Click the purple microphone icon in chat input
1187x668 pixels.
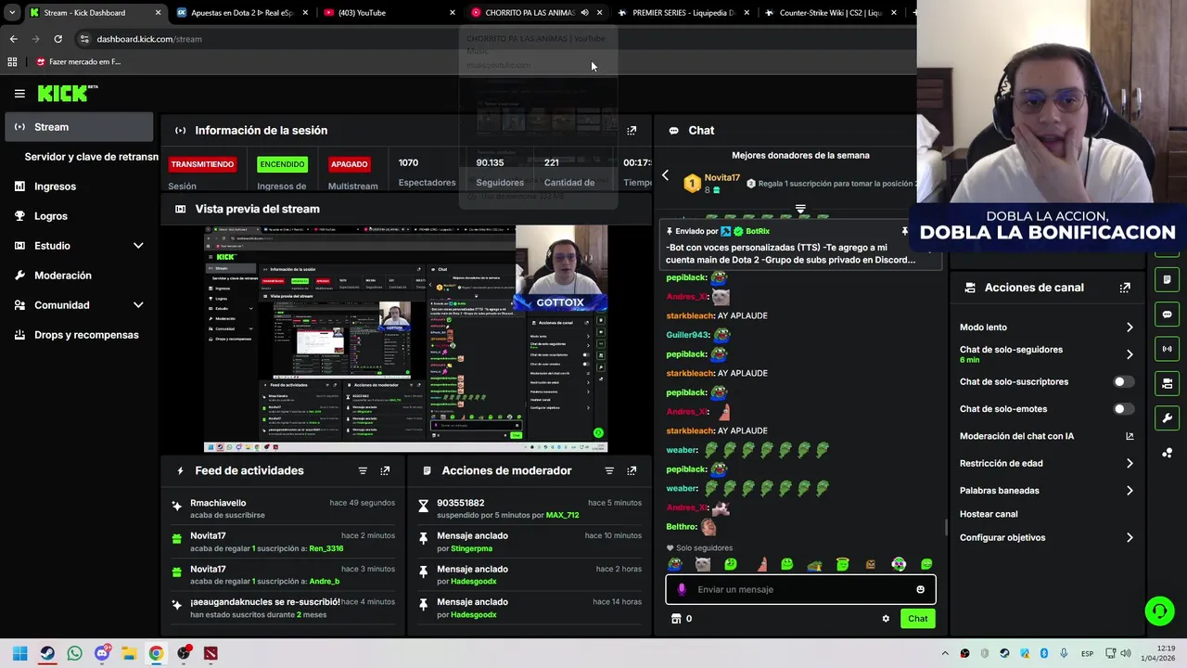click(x=682, y=589)
